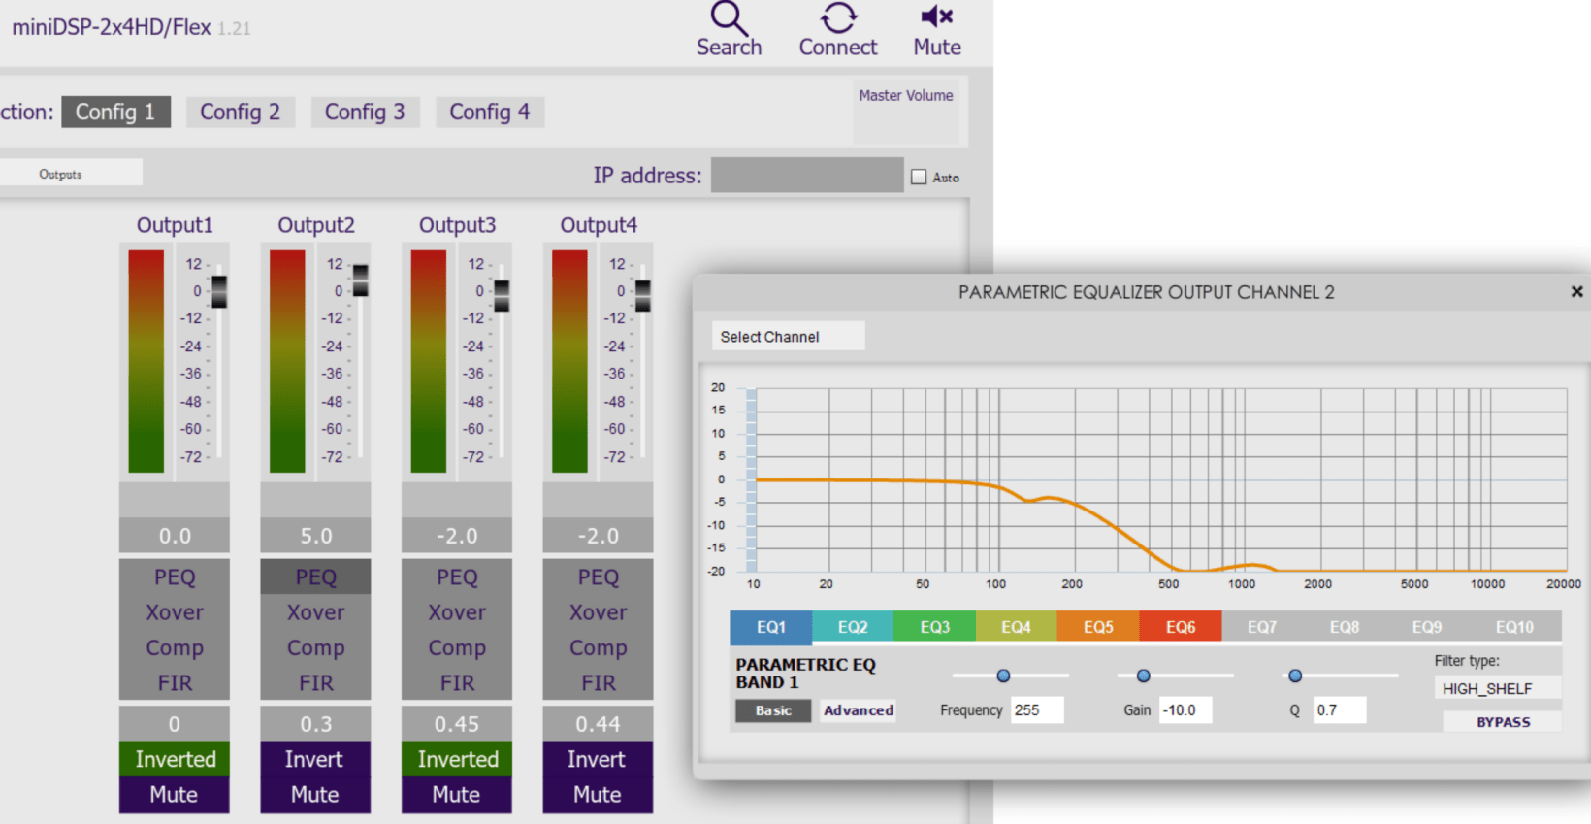Open PEQ for Output2
1591x824 pixels.
click(x=315, y=577)
